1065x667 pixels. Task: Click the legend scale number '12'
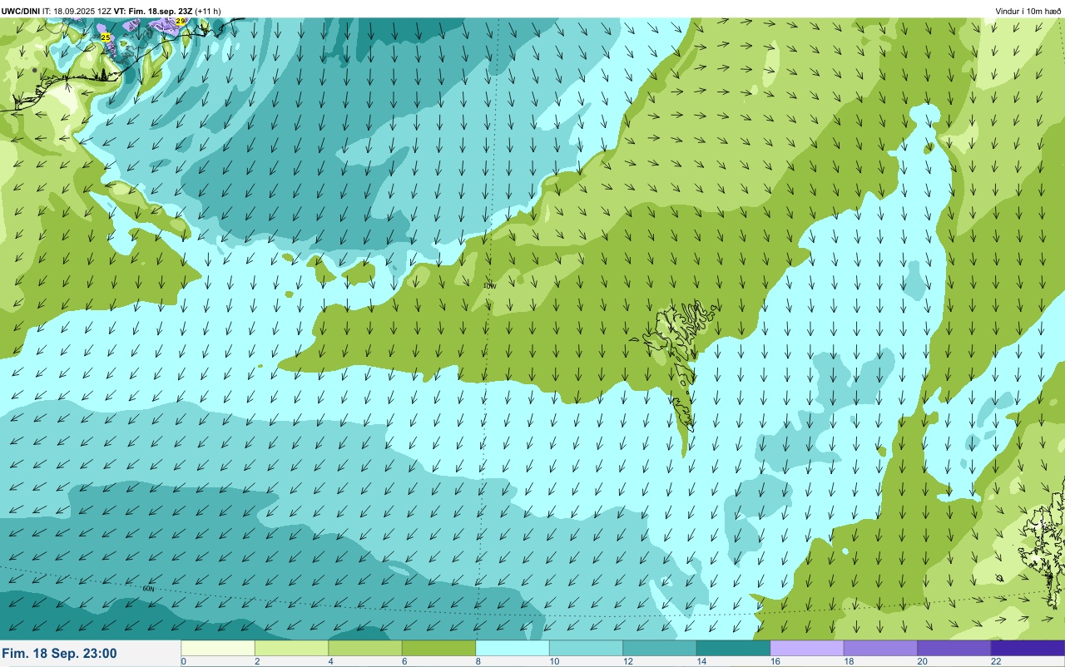(627, 661)
